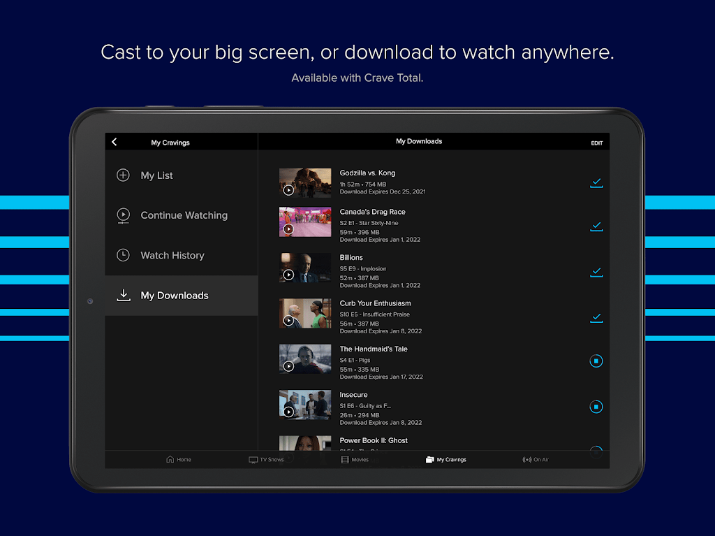This screenshot has height=536, width=715.
Task: Select The Handmaid's Tale title
Action: pyautogui.click(x=374, y=349)
